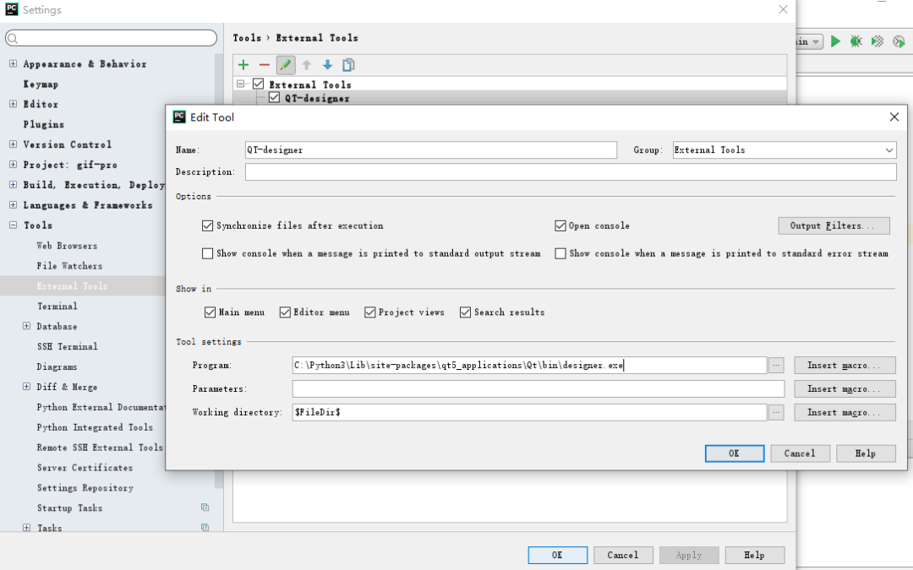Click Insert macro for Parameters
The height and width of the screenshot is (570, 913).
click(x=845, y=388)
